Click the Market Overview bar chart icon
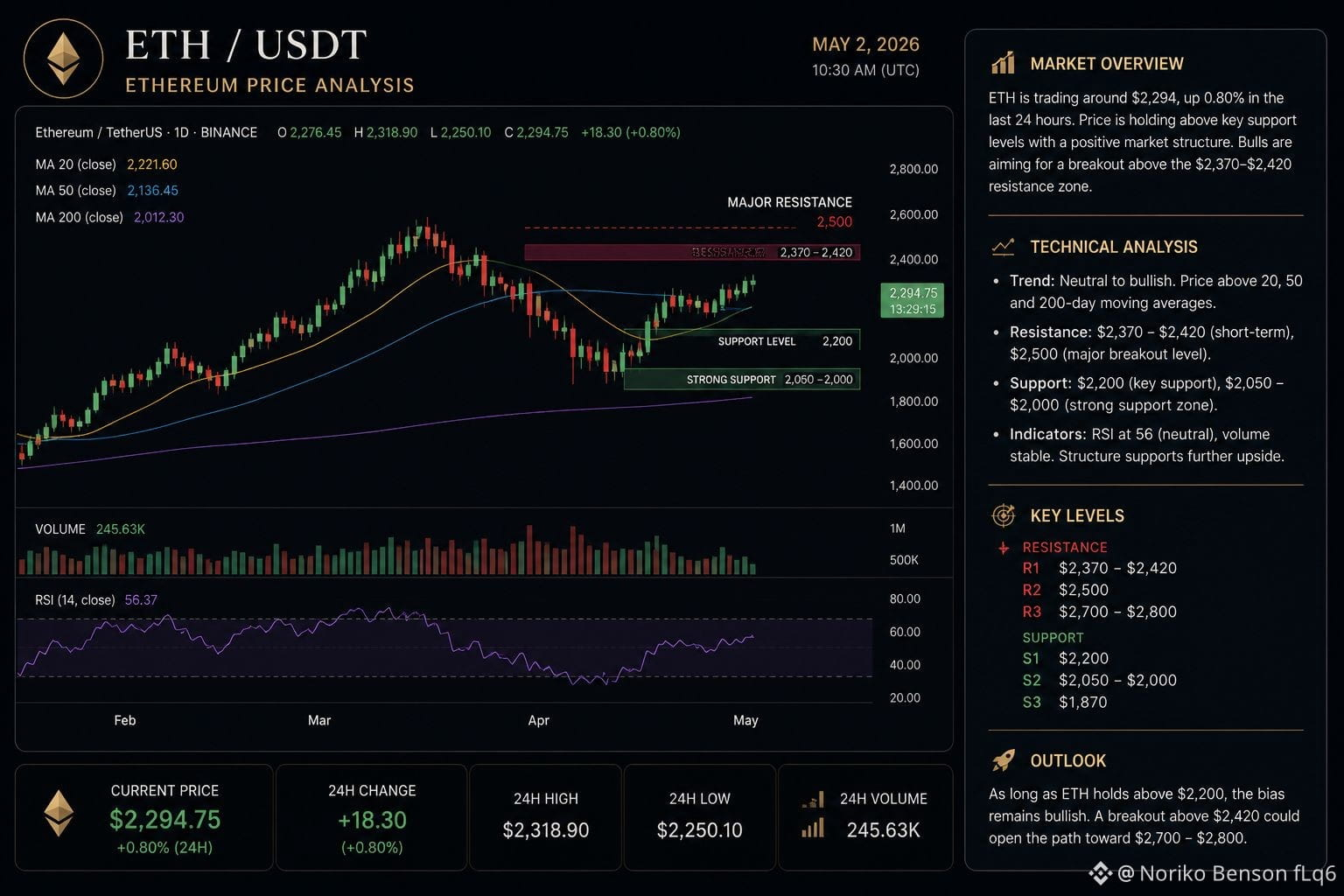The image size is (1344, 896). coord(1003,63)
